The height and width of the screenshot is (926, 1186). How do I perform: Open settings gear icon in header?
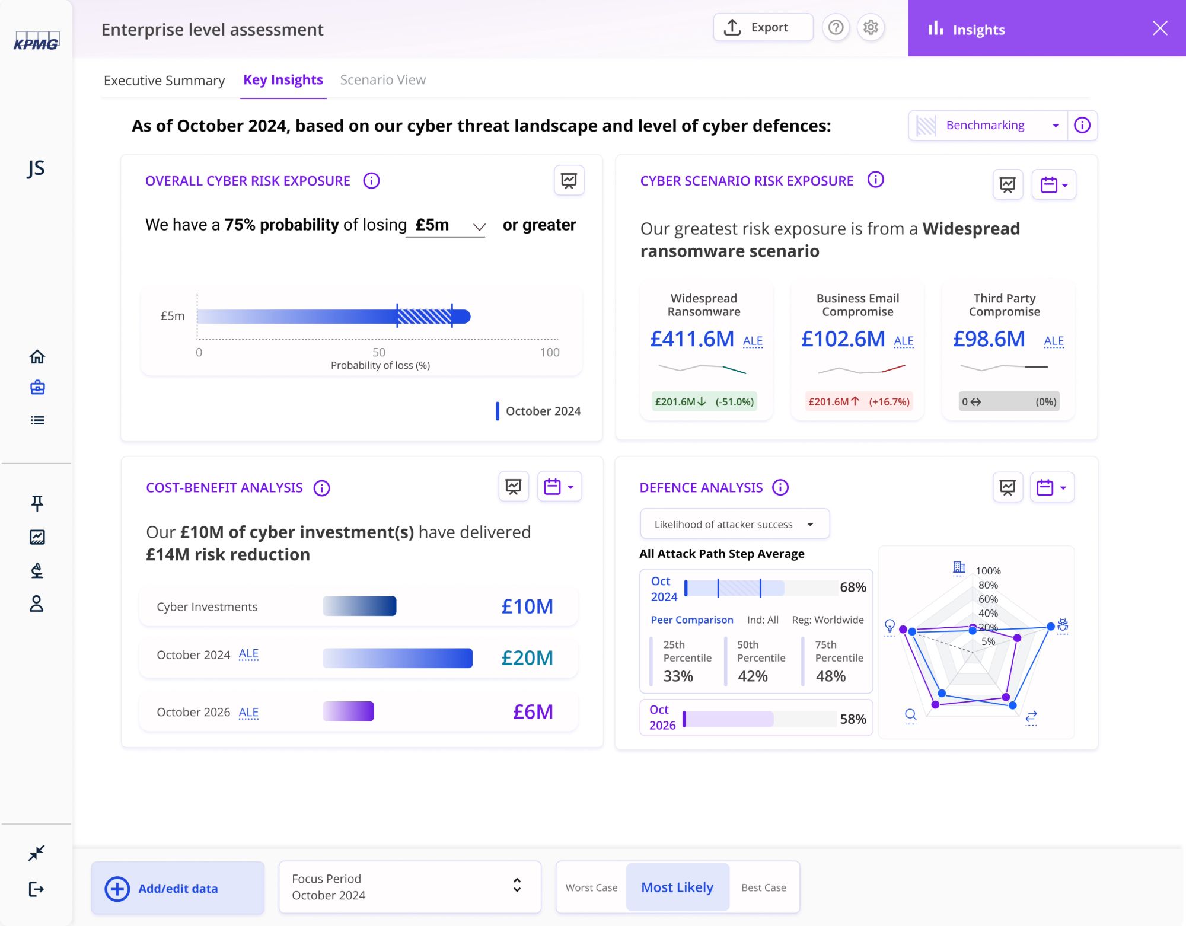point(871,27)
